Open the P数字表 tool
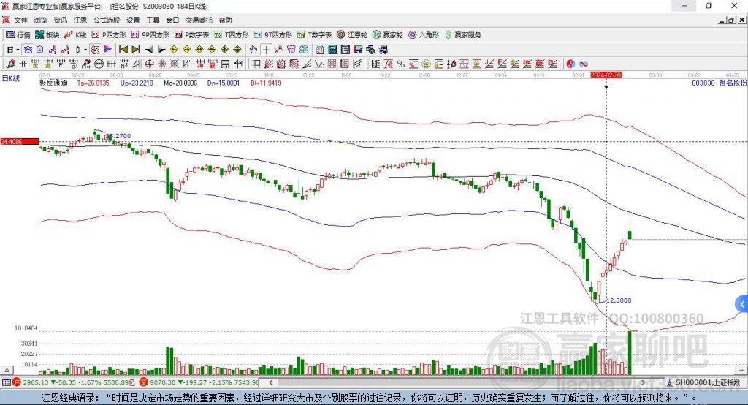Image resolution: width=748 pixels, height=405 pixels. pos(192,35)
